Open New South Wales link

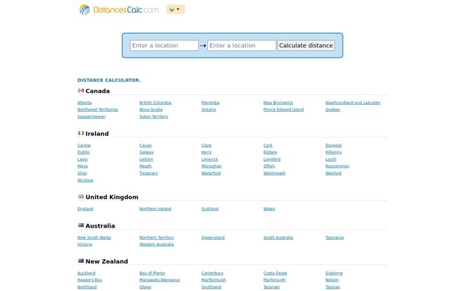94,238
